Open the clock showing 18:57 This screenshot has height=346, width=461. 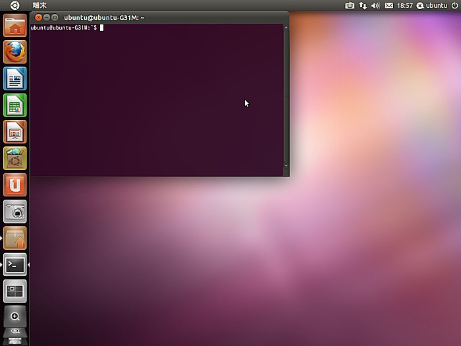[405, 5]
